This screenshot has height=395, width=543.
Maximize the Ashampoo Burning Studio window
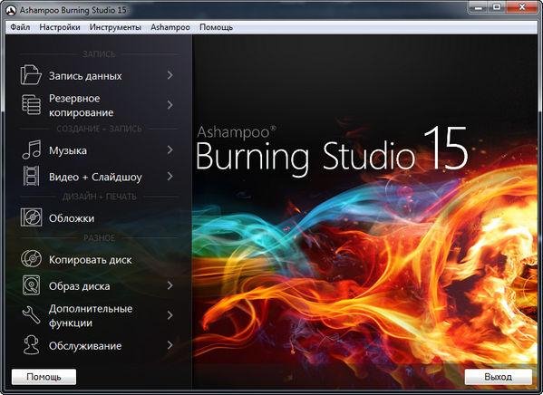click(x=497, y=7)
